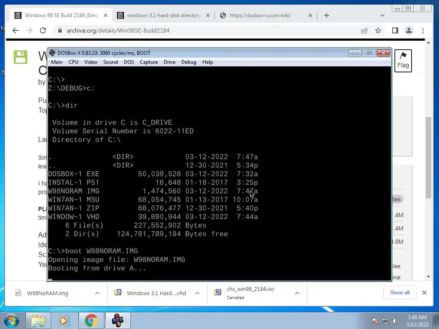Image resolution: width=439 pixels, height=329 pixels.
Task: Open the Video menu in DOSBox-X
Action: click(x=91, y=62)
